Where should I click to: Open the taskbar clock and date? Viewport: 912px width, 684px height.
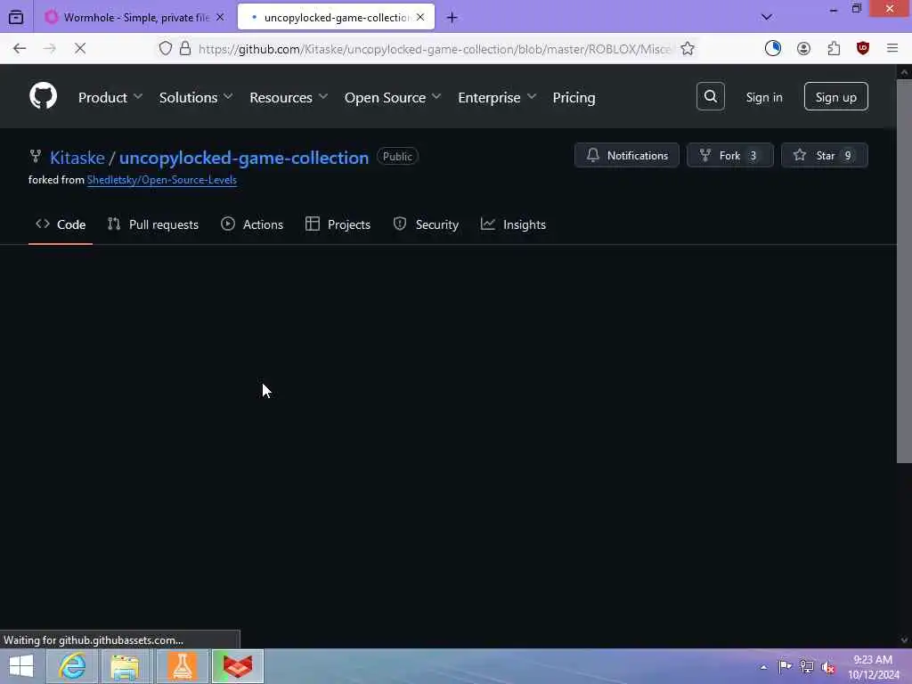click(873, 667)
